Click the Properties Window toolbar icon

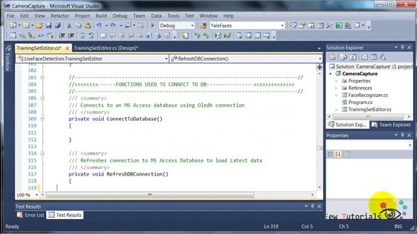[302, 25]
